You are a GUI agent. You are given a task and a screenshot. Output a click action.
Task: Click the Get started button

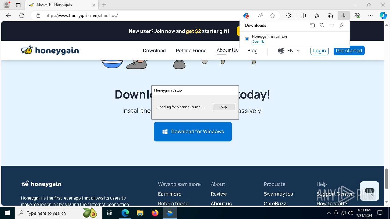click(x=349, y=50)
